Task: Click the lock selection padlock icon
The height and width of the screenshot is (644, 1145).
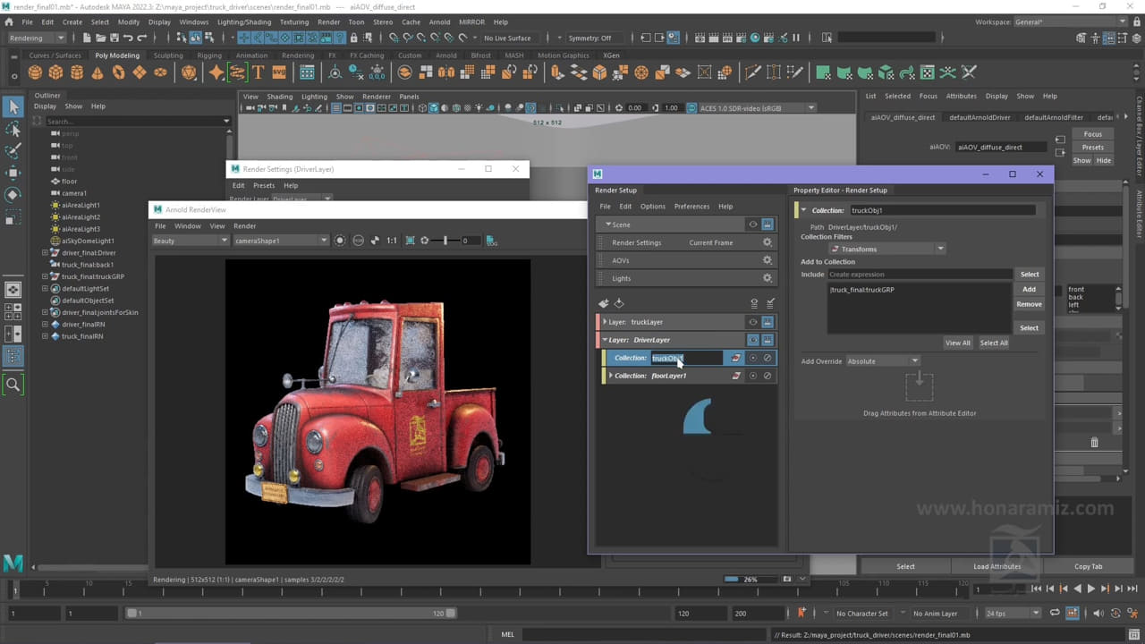Action: coord(354,38)
